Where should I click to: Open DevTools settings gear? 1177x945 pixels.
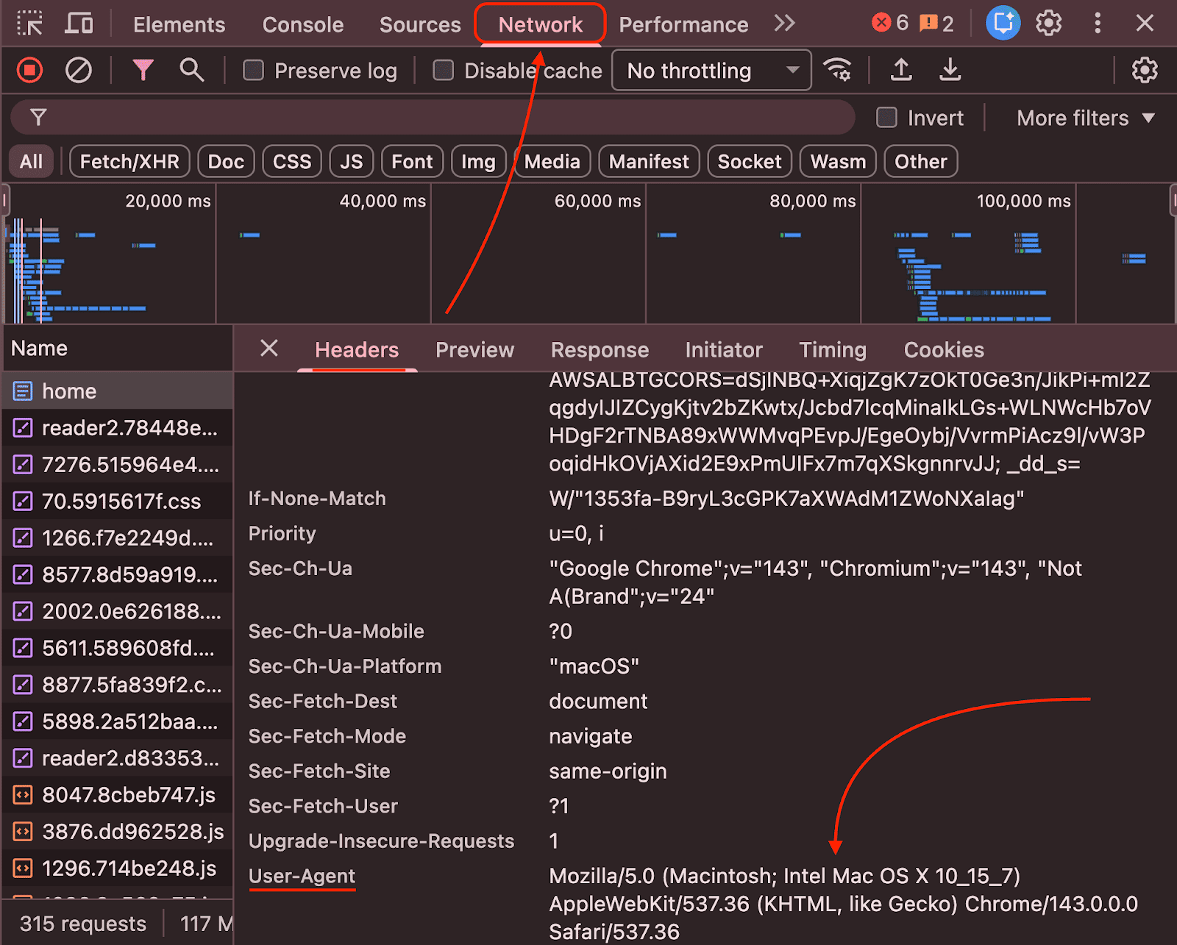1048,23
